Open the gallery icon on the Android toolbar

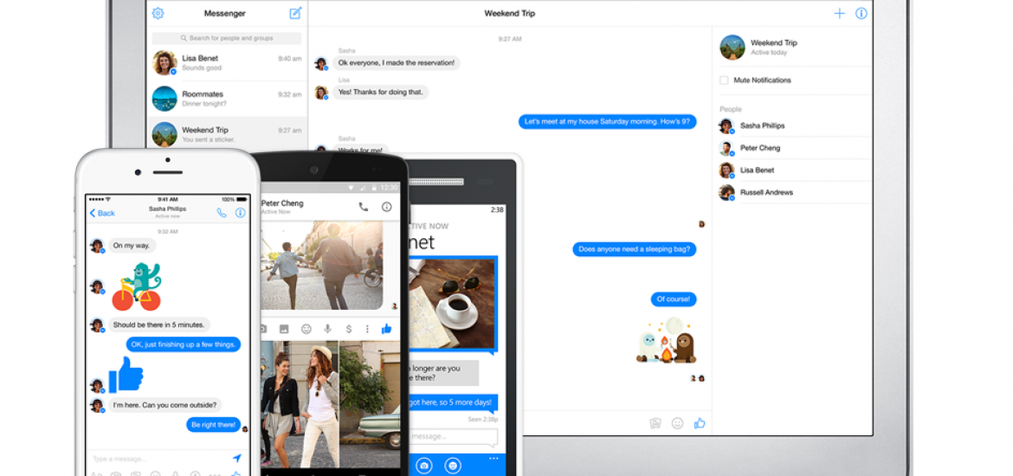[284, 329]
